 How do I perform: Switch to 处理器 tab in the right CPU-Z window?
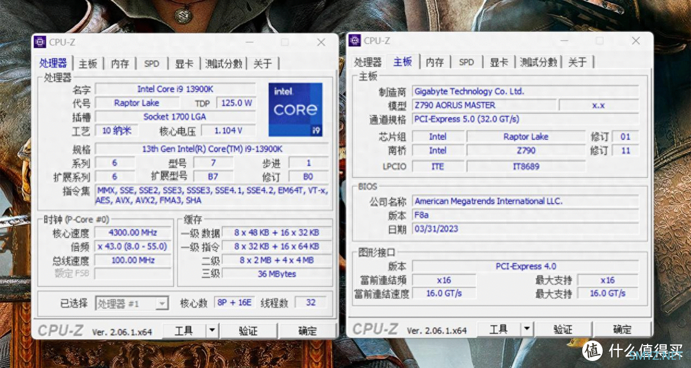(368, 62)
